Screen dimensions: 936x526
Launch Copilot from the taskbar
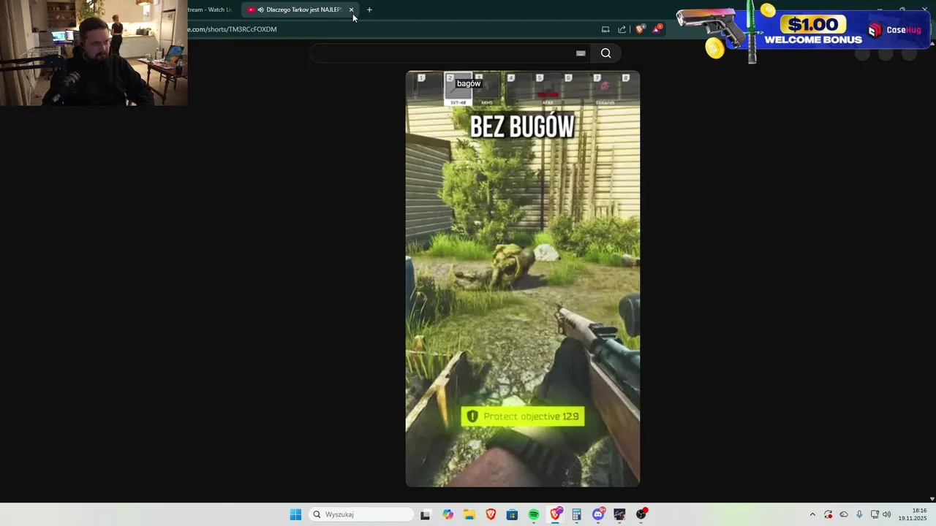coord(448,514)
